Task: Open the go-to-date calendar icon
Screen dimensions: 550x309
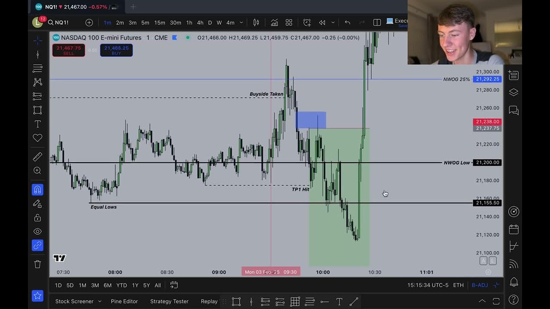Action: click(174, 285)
